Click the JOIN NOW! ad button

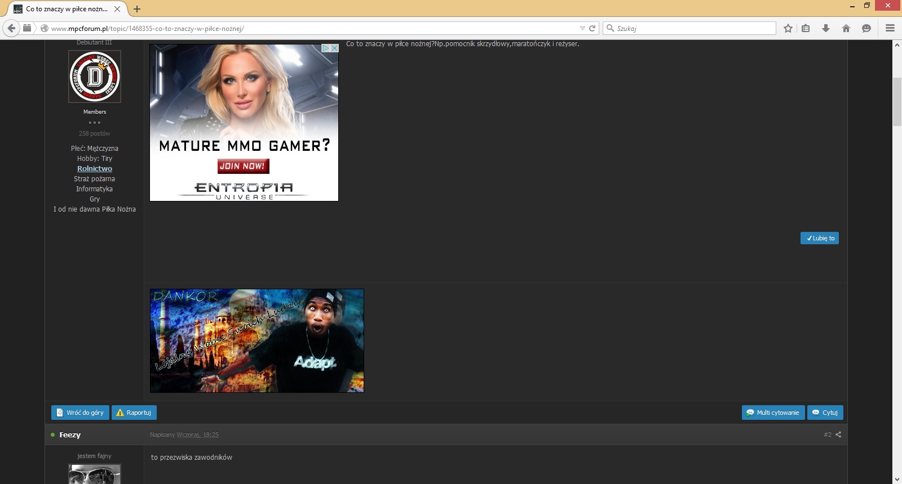click(x=243, y=166)
